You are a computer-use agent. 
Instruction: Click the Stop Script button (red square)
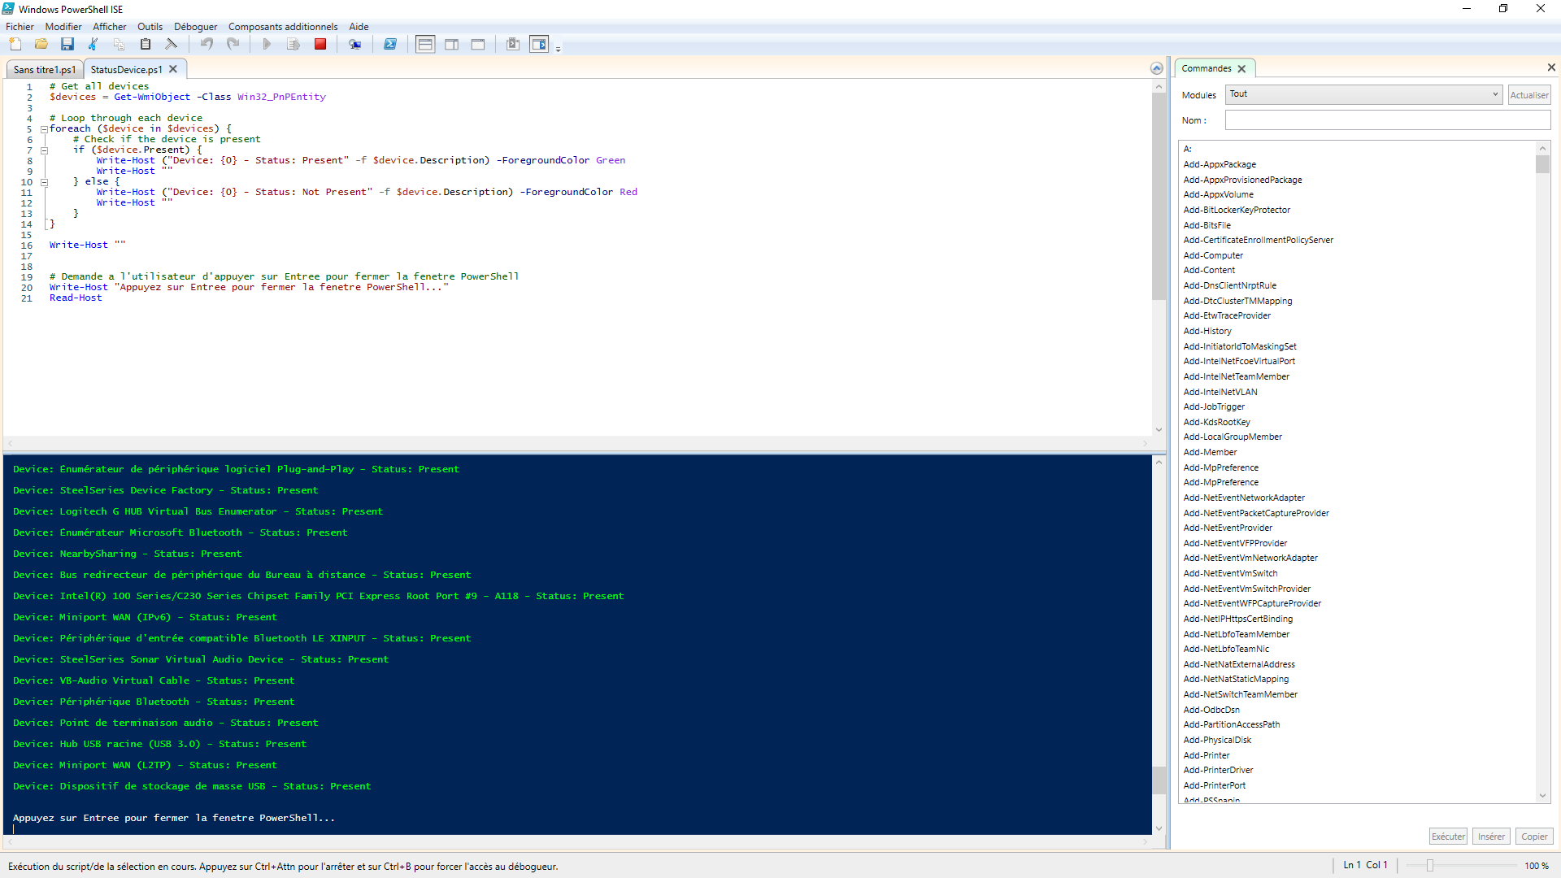tap(320, 44)
